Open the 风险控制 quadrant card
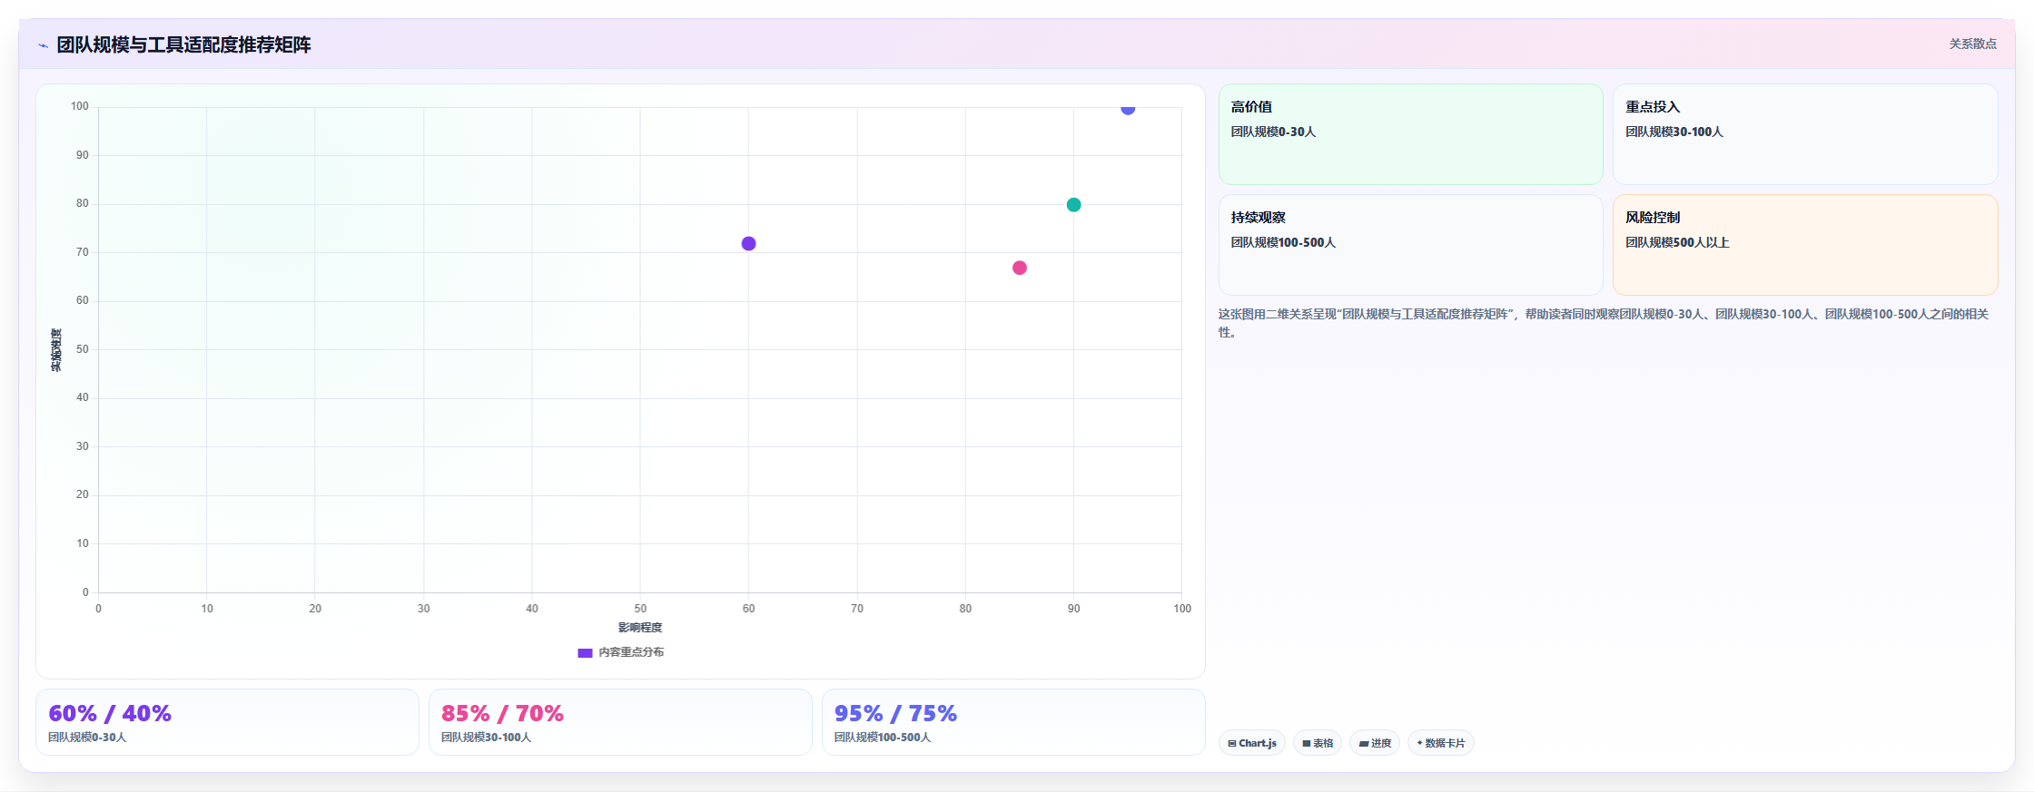This screenshot has height=792, width=2034. coord(1805,245)
